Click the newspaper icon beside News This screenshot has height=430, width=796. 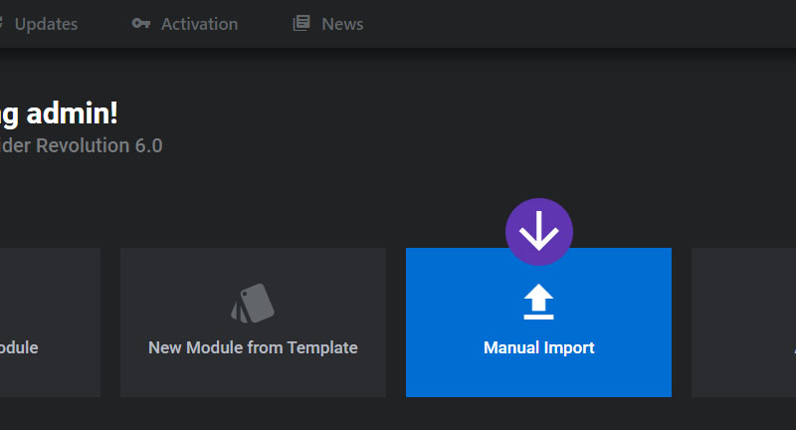(301, 23)
